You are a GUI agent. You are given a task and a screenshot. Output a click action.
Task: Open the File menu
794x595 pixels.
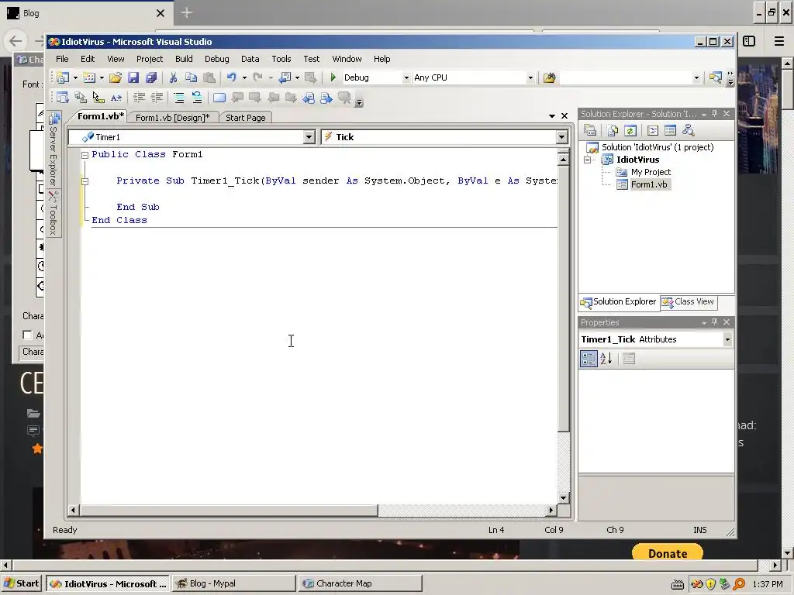[62, 59]
